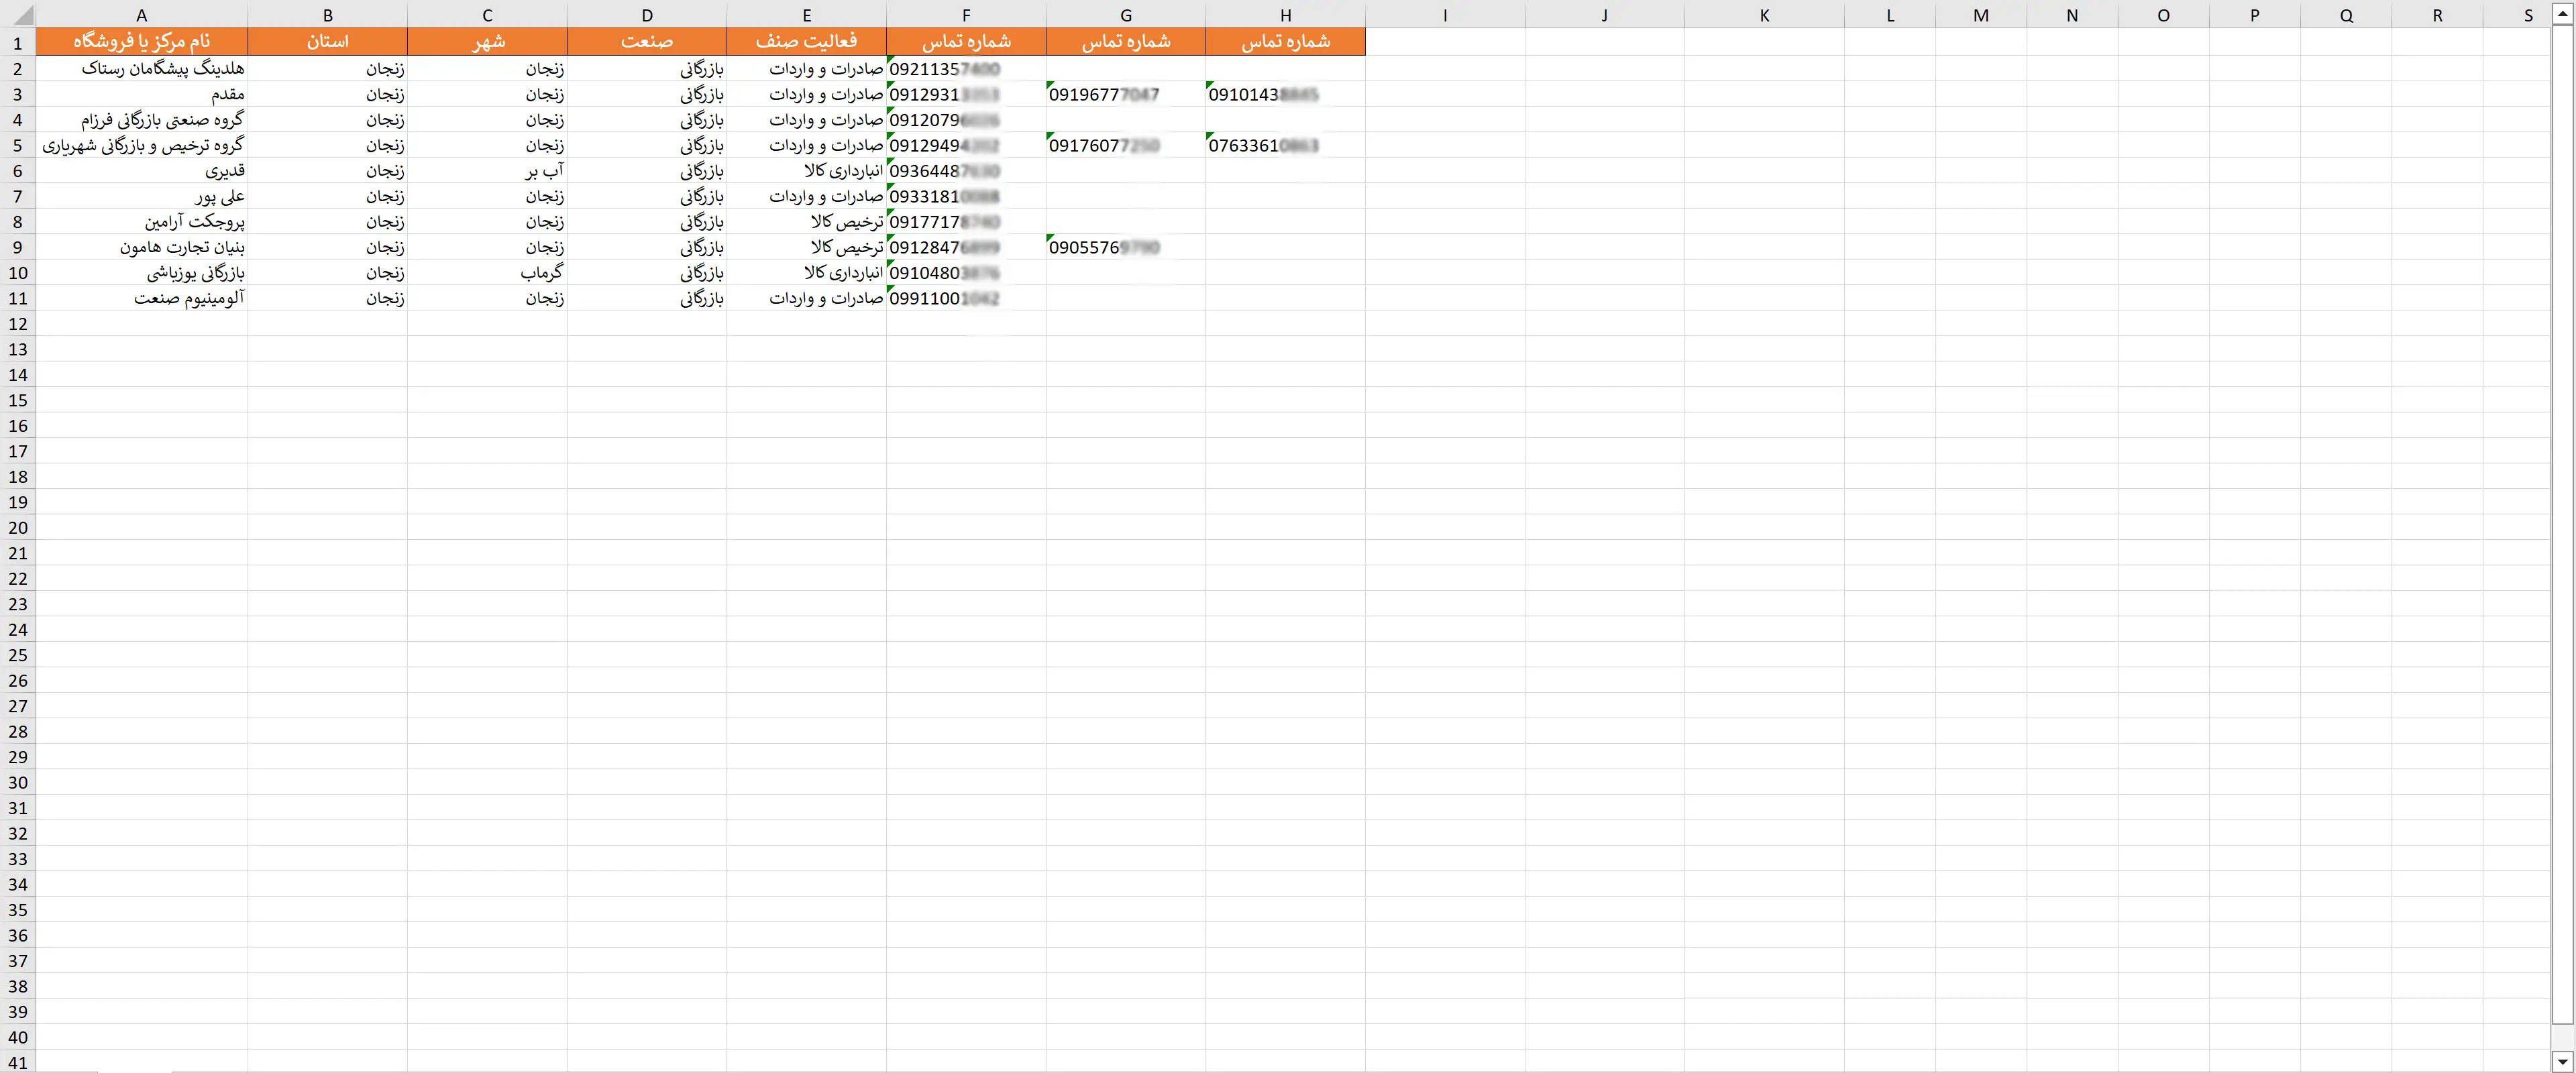The width and height of the screenshot is (2576, 1073).
Task: Select column header E
Action: [806, 15]
